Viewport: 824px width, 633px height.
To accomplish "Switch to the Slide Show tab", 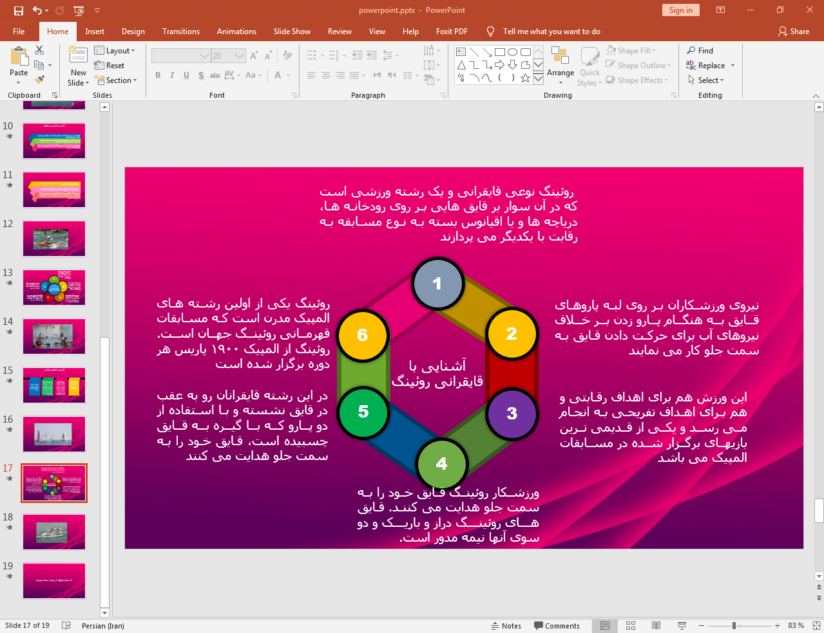I will pyautogui.click(x=292, y=32).
